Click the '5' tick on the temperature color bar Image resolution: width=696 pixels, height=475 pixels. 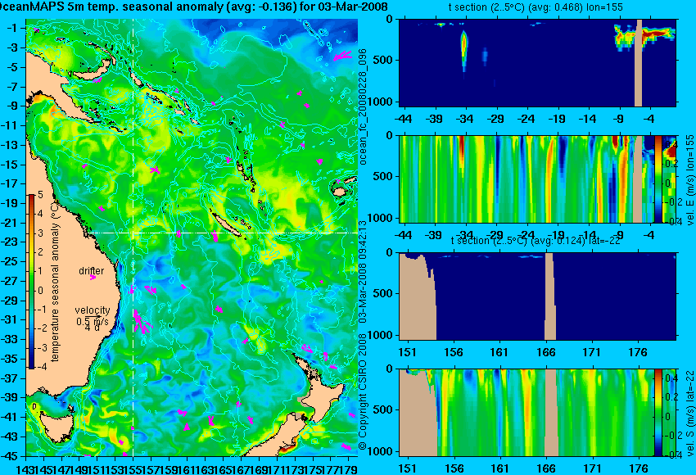coord(40,194)
